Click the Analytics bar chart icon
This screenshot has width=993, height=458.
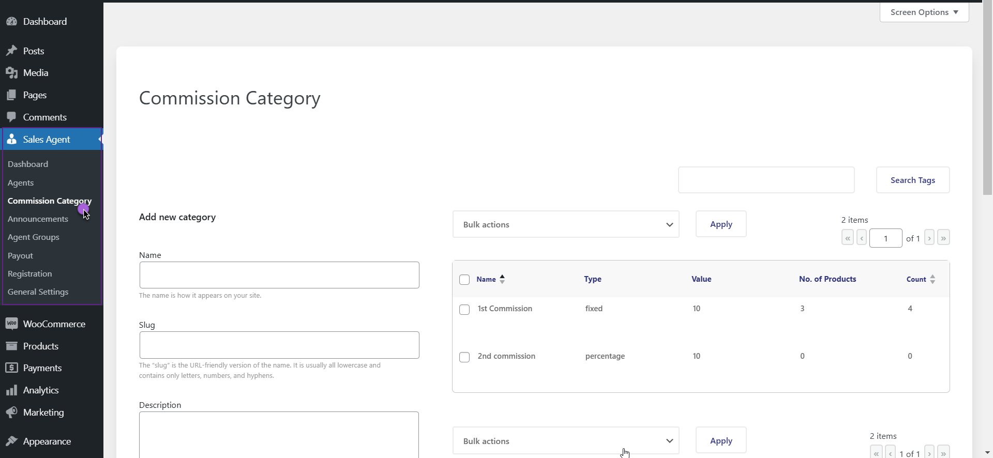[11, 390]
